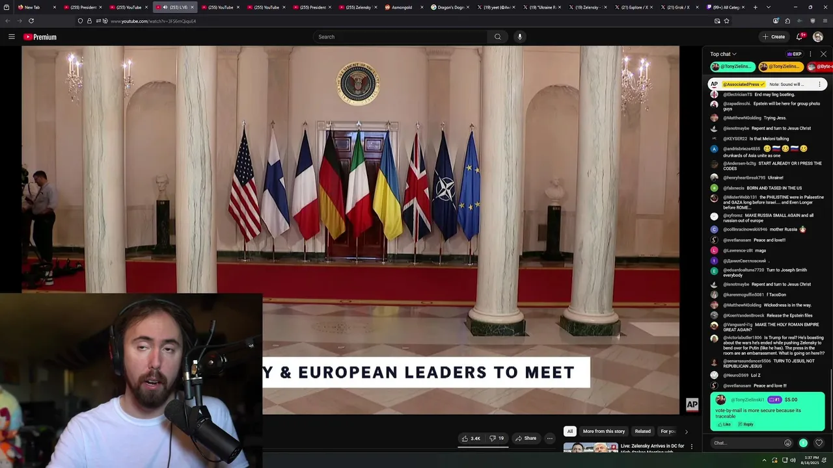Show hidden system tray icons chevron
The height and width of the screenshot is (468, 833).
[x=765, y=460]
